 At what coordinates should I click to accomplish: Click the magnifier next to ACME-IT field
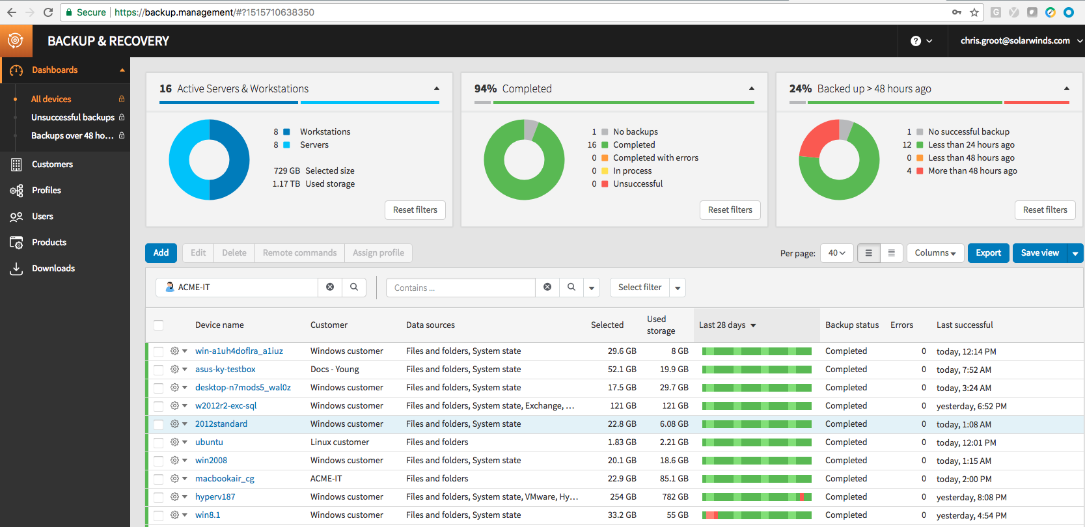[354, 287]
